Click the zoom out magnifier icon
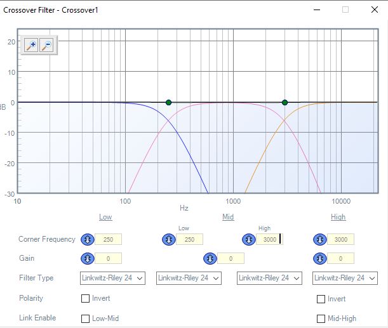The height and width of the screenshot is (328, 388). pos(47,45)
